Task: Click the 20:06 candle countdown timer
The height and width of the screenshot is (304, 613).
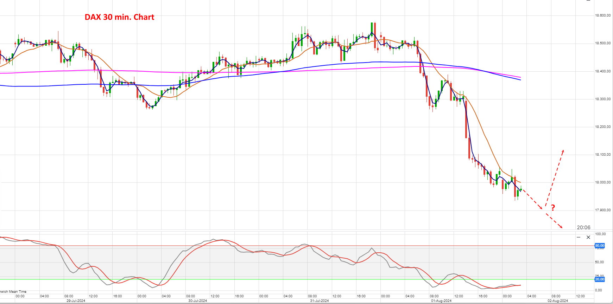Action: (583, 227)
